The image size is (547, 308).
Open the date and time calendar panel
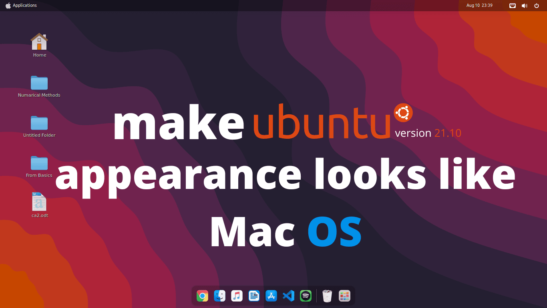[479, 6]
